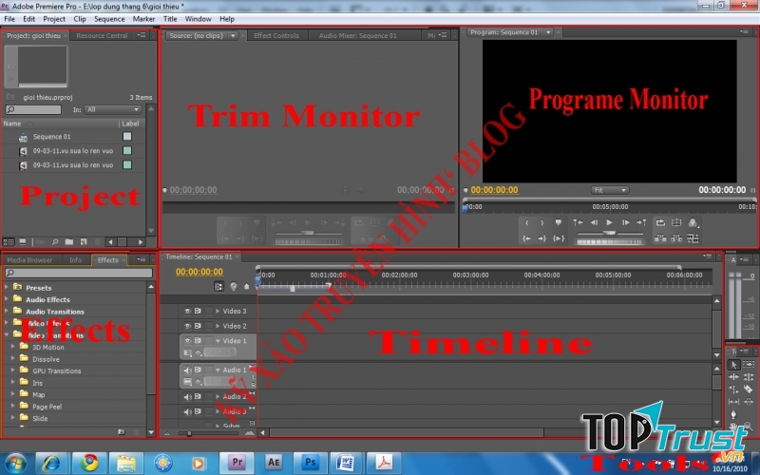Click the Sequence 01 icon in Project panel

click(x=22, y=137)
